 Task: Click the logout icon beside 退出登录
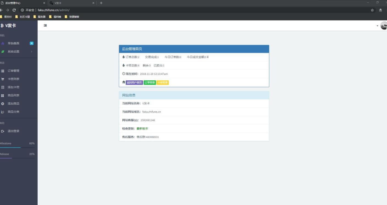[3, 131]
